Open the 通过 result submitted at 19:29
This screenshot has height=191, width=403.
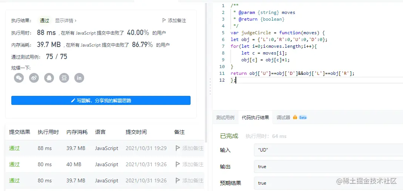point(14,148)
